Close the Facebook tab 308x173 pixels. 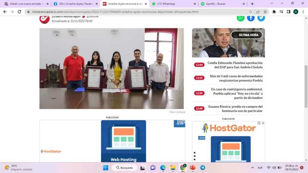pos(97,4)
